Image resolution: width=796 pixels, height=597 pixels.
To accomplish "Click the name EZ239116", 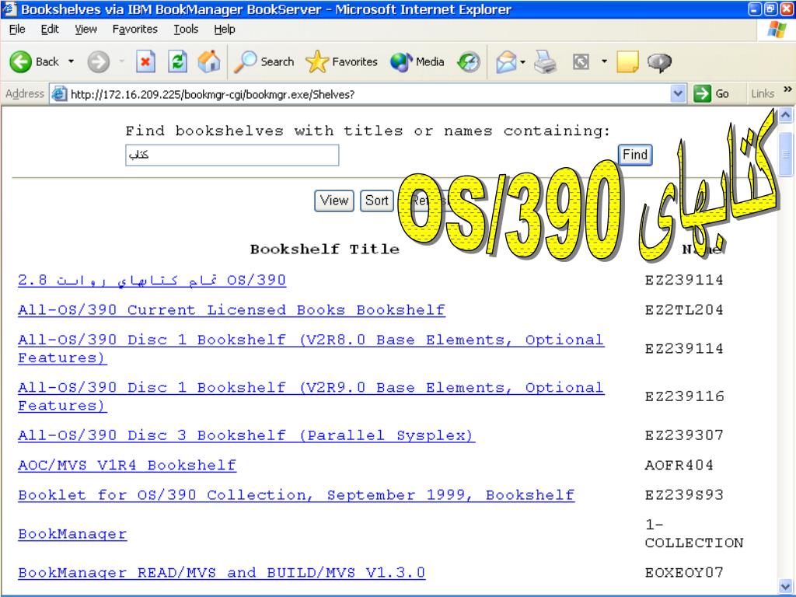I will (684, 396).
